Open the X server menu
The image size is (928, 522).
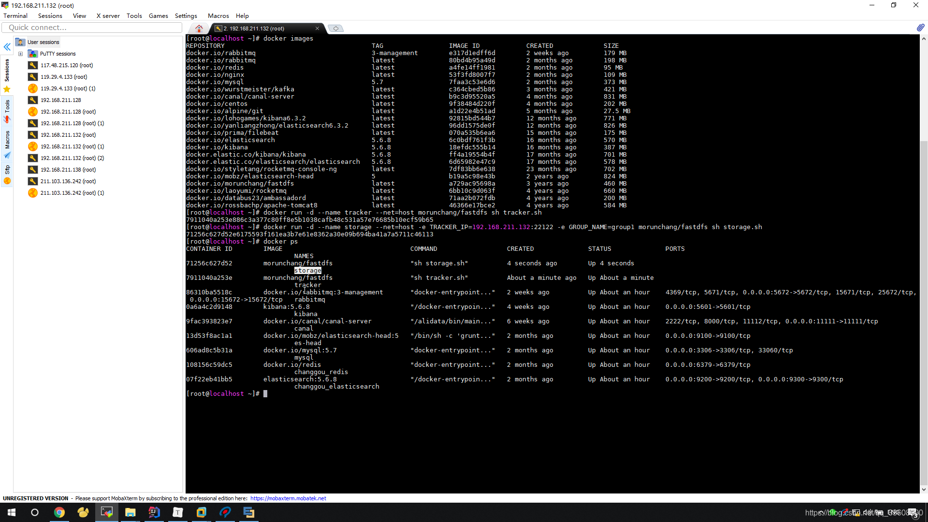[x=108, y=15]
